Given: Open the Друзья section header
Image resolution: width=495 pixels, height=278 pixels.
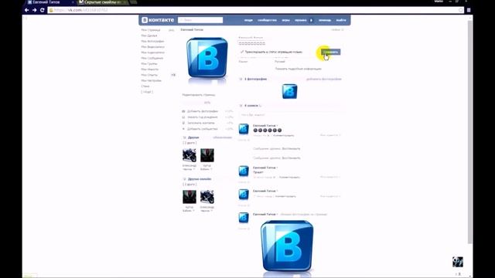Looking at the screenshot, I should point(193,137).
